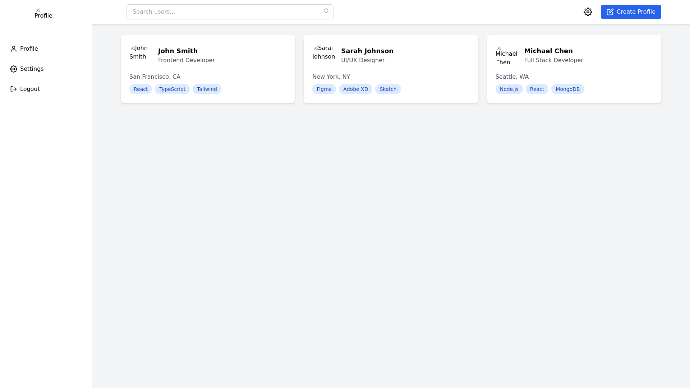Open the settings gear in the top bar
Image resolution: width=690 pixels, height=388 pixels.
[x=588, y=12]
